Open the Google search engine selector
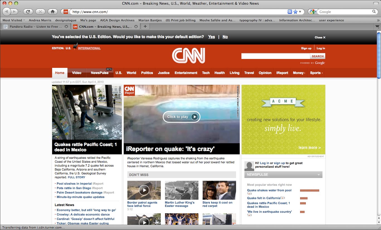 click(313, 12)
